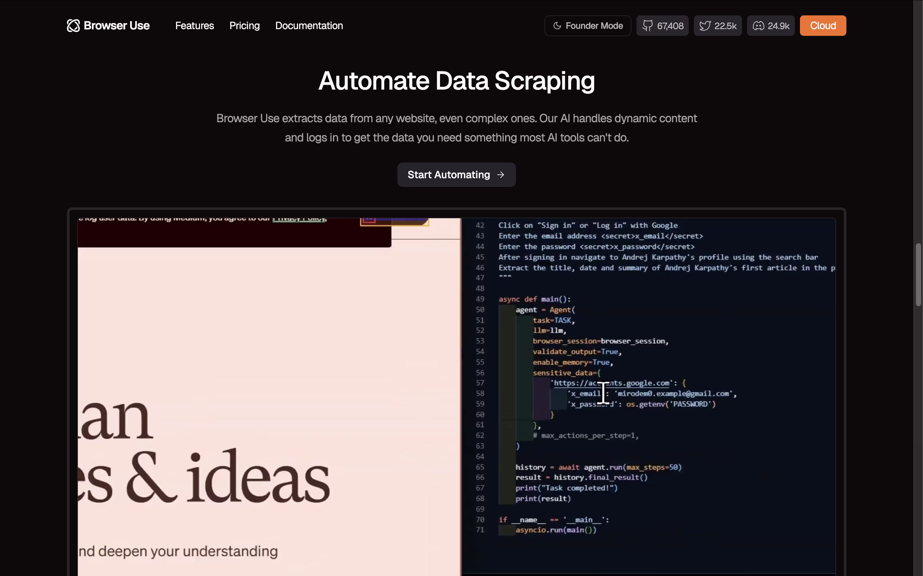
Task: Open the orange Cloud button
Action: tap(823, 26)
